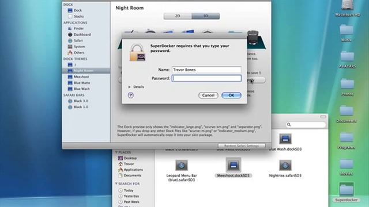Click the Blue Matte theme icon
The height and width of the screenshot is (207, 369).
70,83
